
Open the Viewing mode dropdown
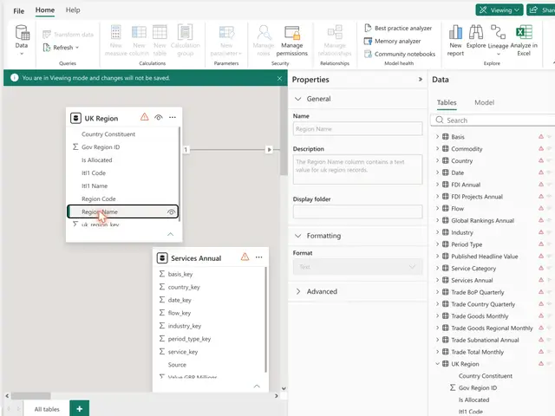click(x=499, y=10)
